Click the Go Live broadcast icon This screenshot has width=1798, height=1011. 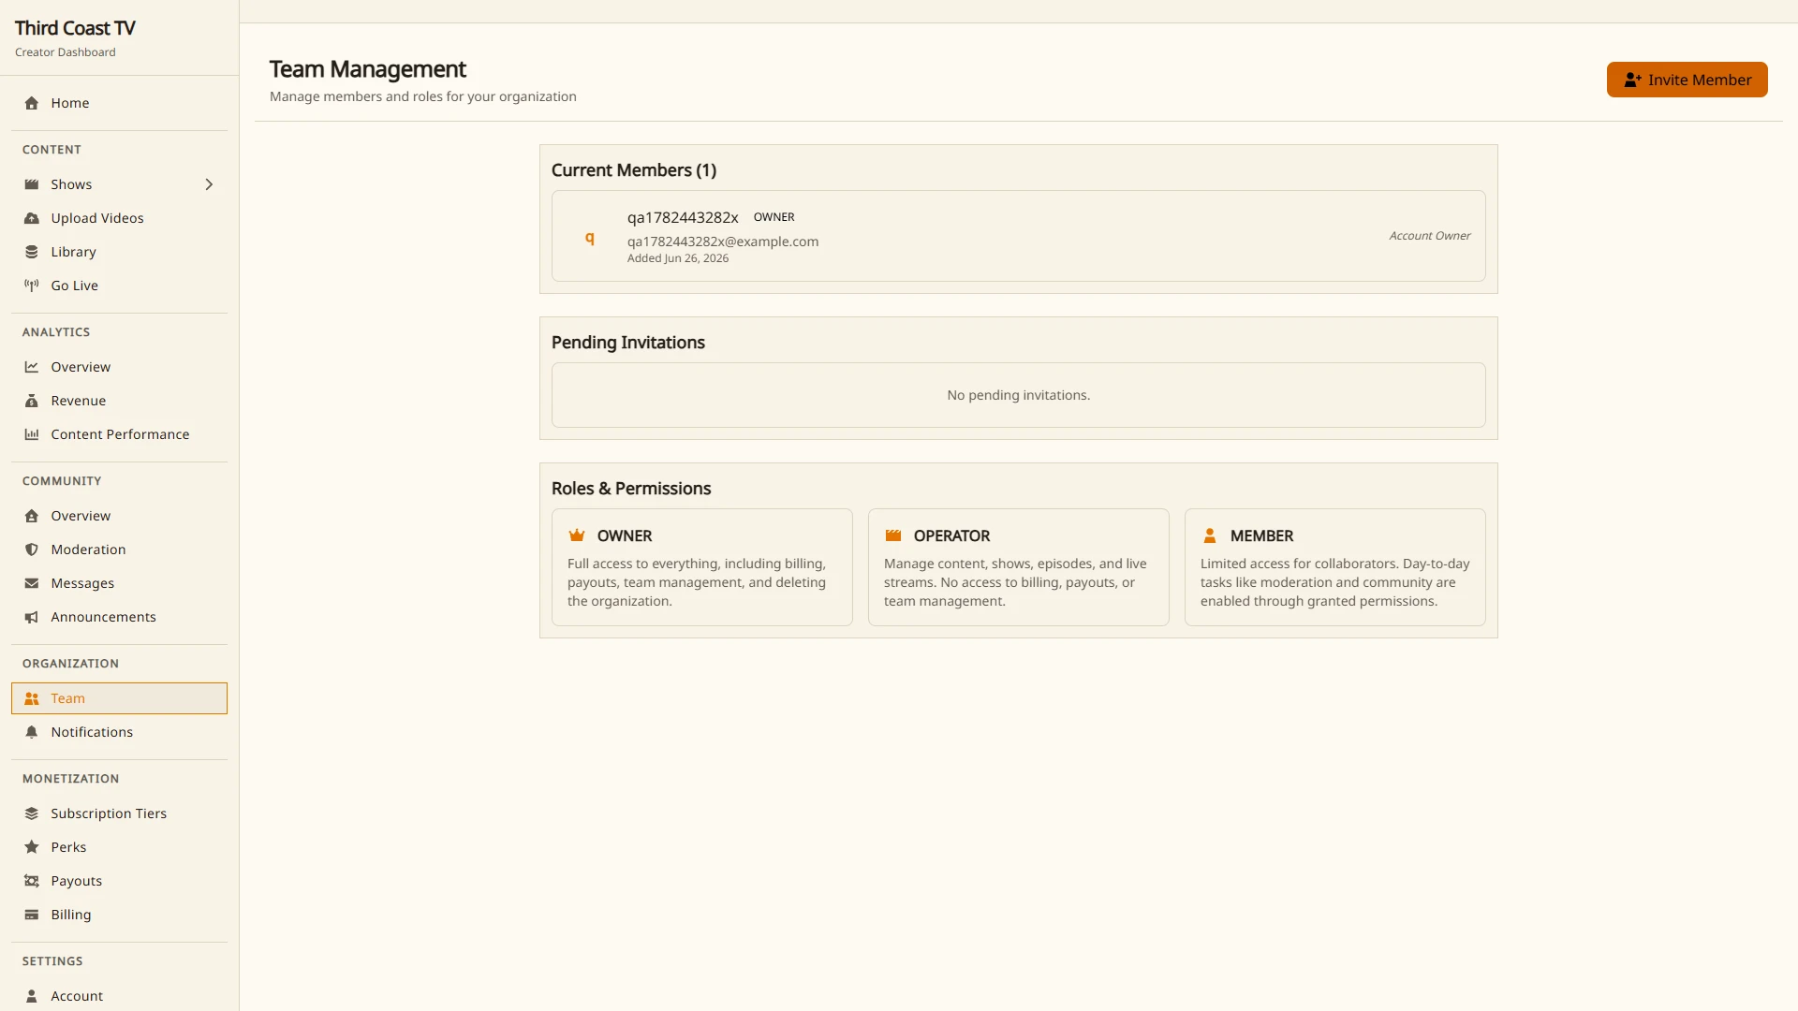click(32, 286)
